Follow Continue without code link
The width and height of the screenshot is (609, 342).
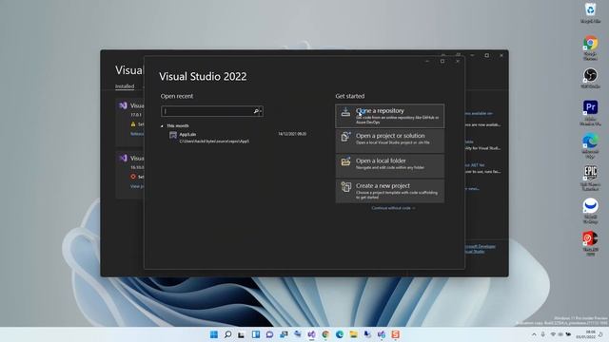click(x=393, y=208)
